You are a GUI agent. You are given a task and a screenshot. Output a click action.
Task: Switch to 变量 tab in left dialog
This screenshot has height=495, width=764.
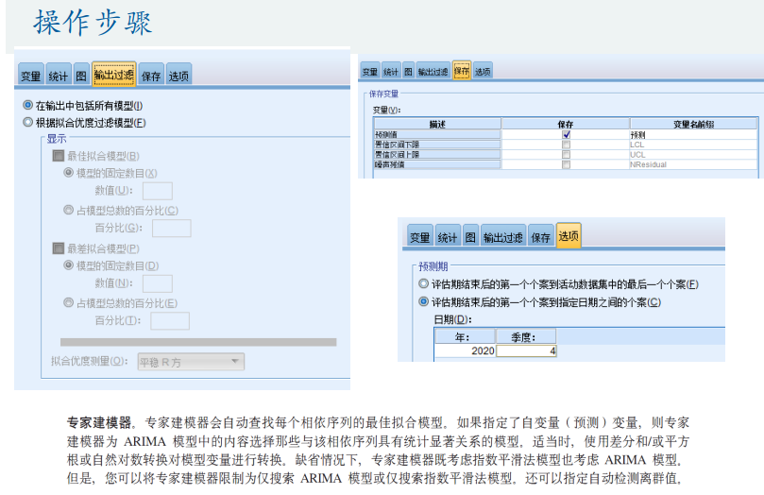pyautogui.click(x=31, y=76)
